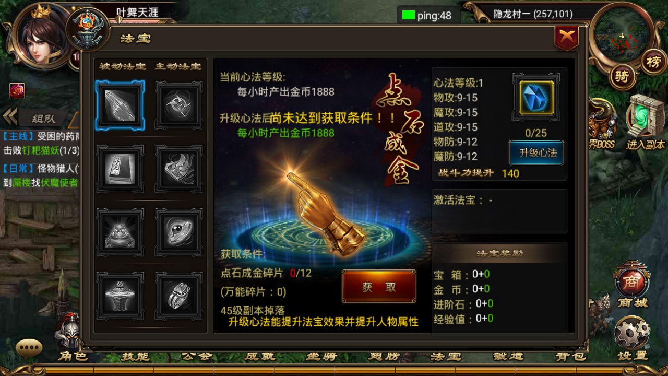Choose the scroll book treasure icon

[x=120, y=169]
